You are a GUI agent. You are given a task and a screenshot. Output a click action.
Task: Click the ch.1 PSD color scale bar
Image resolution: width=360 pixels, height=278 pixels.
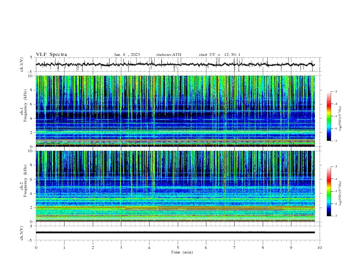coord(329,116)
